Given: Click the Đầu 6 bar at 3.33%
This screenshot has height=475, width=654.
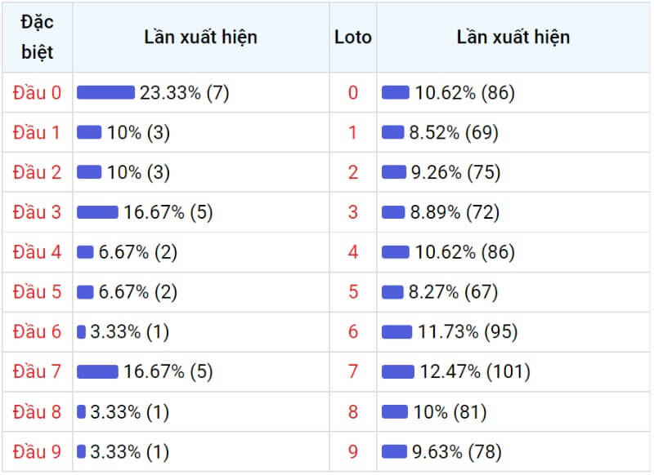Looking at the screenshot, I should 81,332.
